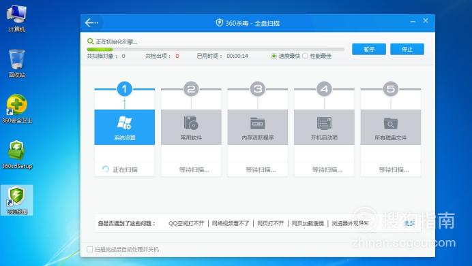Screen dimensions: 472x266
Task: Open the 网络视频看不了 help link
Action: point(231,223)
